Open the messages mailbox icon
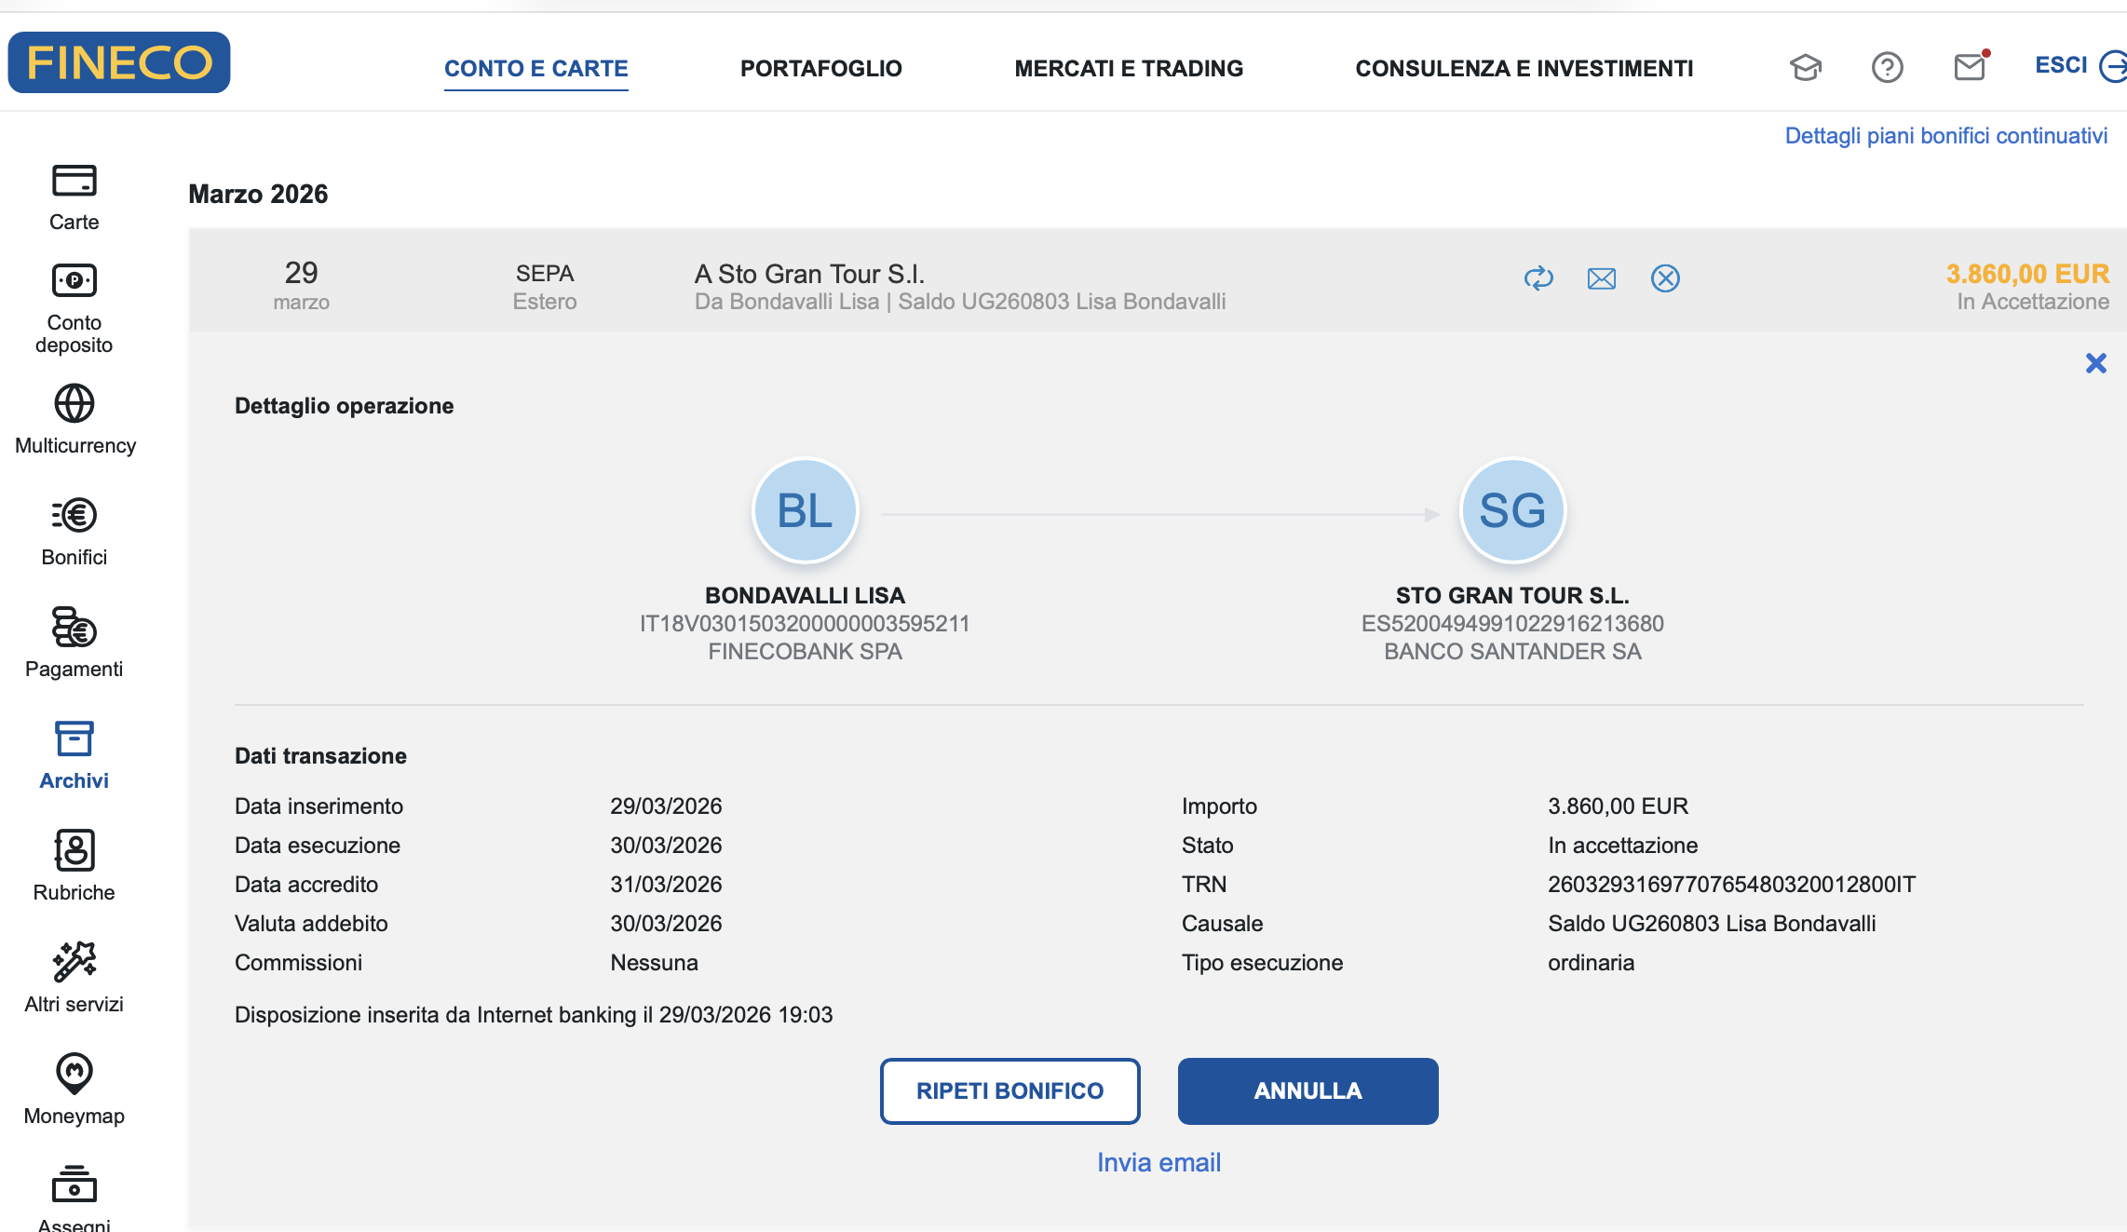2127x1232 pixels. 1971,66
